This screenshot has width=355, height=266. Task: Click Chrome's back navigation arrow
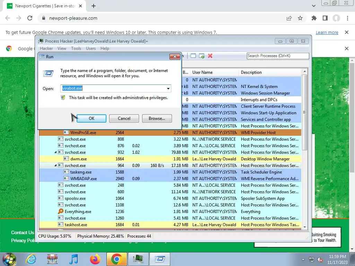8,18
